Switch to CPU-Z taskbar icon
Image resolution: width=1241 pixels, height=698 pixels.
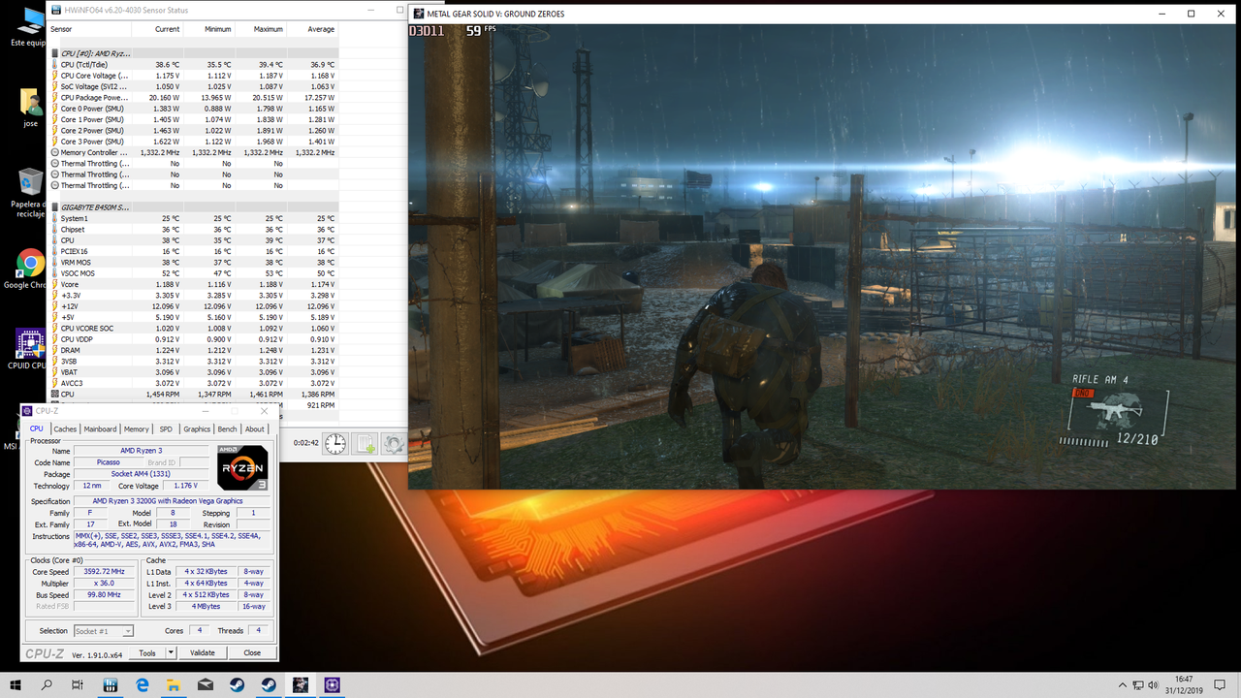point(332,684)
